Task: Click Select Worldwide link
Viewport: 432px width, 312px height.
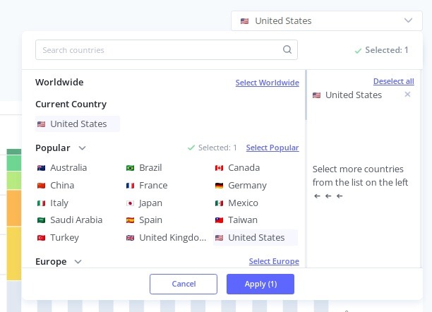Action: pyautogui.click(x=267, y=83)
